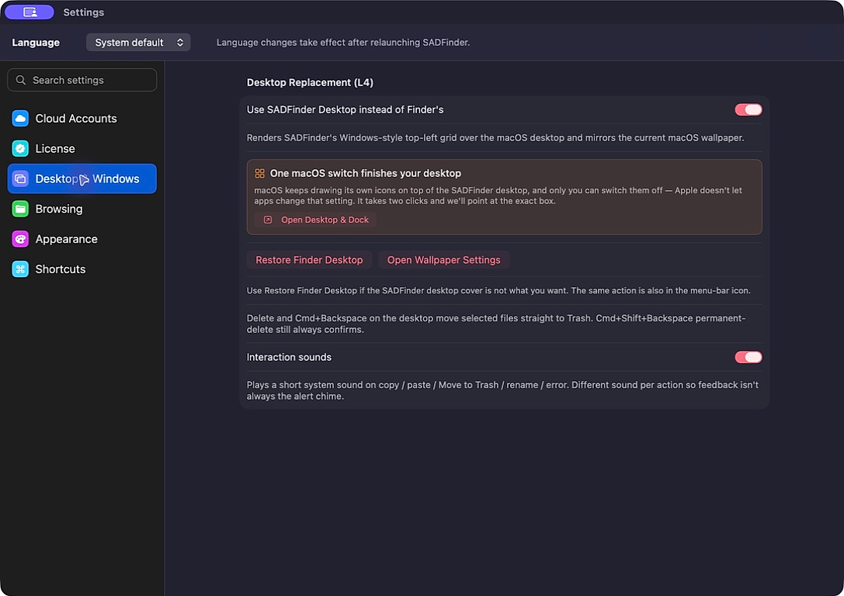Click the relaunching SADFinder language note
This screenshot has height=596, width=844.
coord(343,43)
